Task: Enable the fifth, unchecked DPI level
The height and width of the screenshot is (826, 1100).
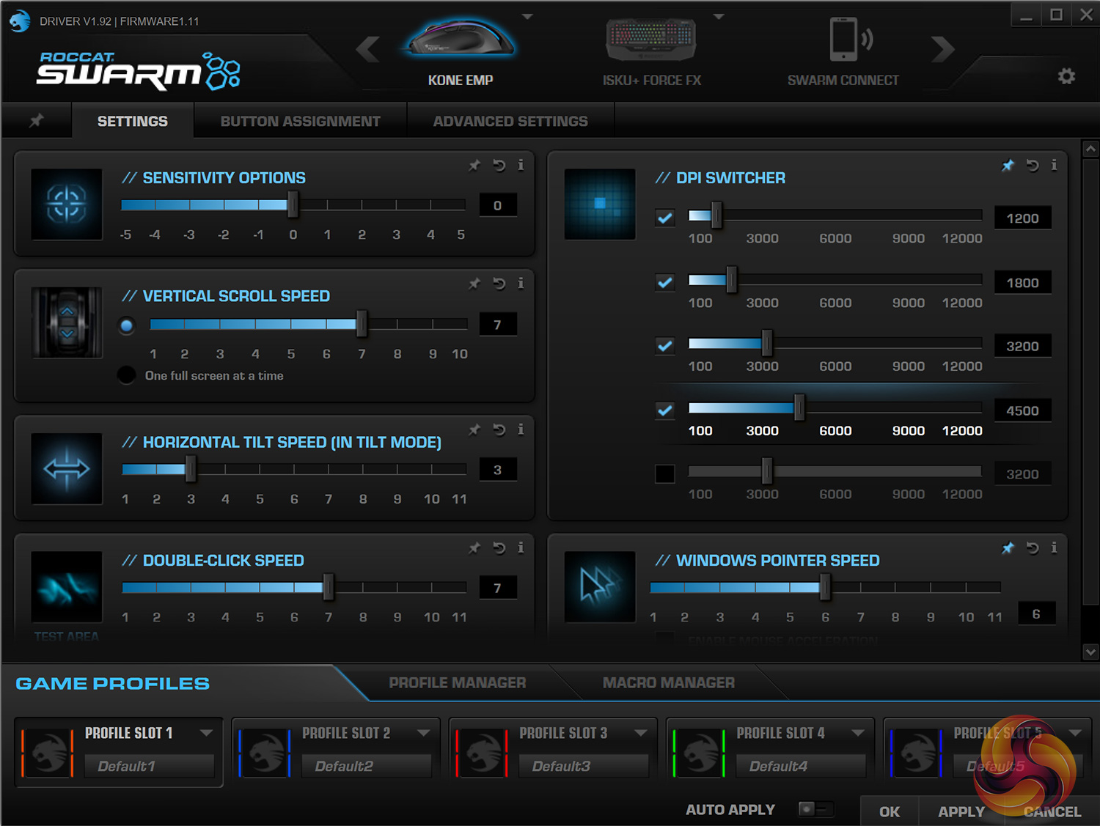Action: (x=665, y=474)
